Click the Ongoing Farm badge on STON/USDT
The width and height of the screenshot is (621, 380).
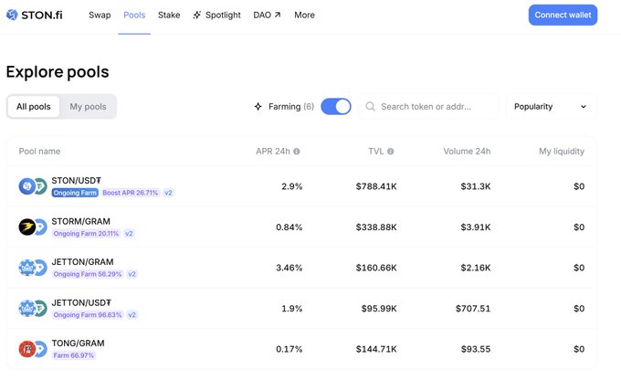pyautogui.click(x=75, y=193)
